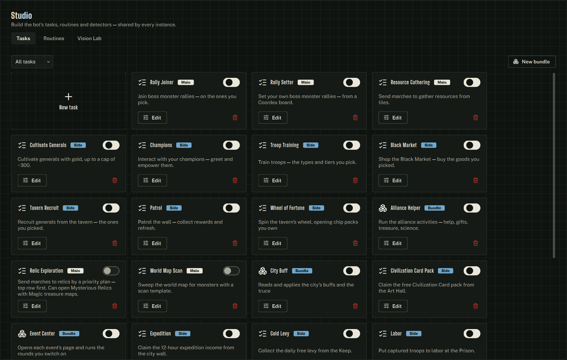Delete the Wheel of Fortune task
The image size is (567, 360).
pos(355,243)
